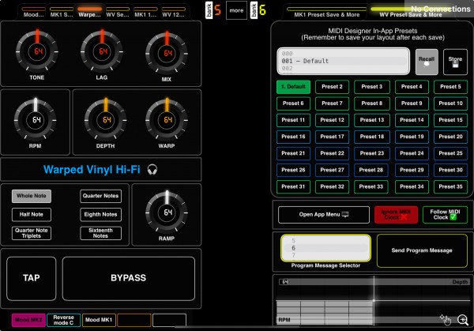Viewport: 474px width, 331px height.
Task: Click the Recall preset button
Action: tap(427, 62)
